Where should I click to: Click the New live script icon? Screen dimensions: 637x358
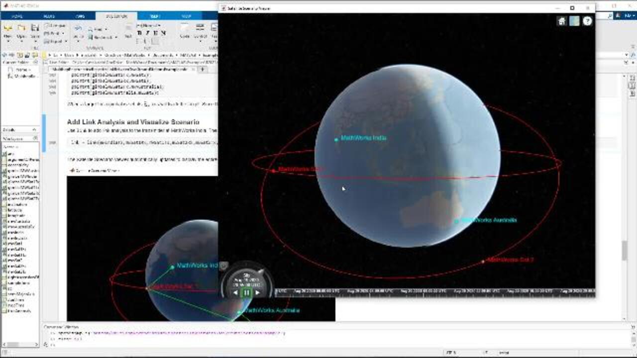[x=8, y=28]
